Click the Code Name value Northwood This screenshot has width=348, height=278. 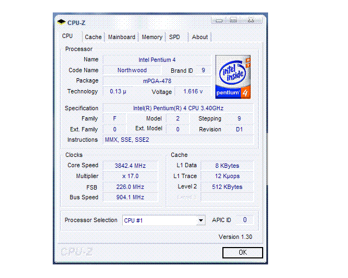pyautogui.click(x=132, y=70)
